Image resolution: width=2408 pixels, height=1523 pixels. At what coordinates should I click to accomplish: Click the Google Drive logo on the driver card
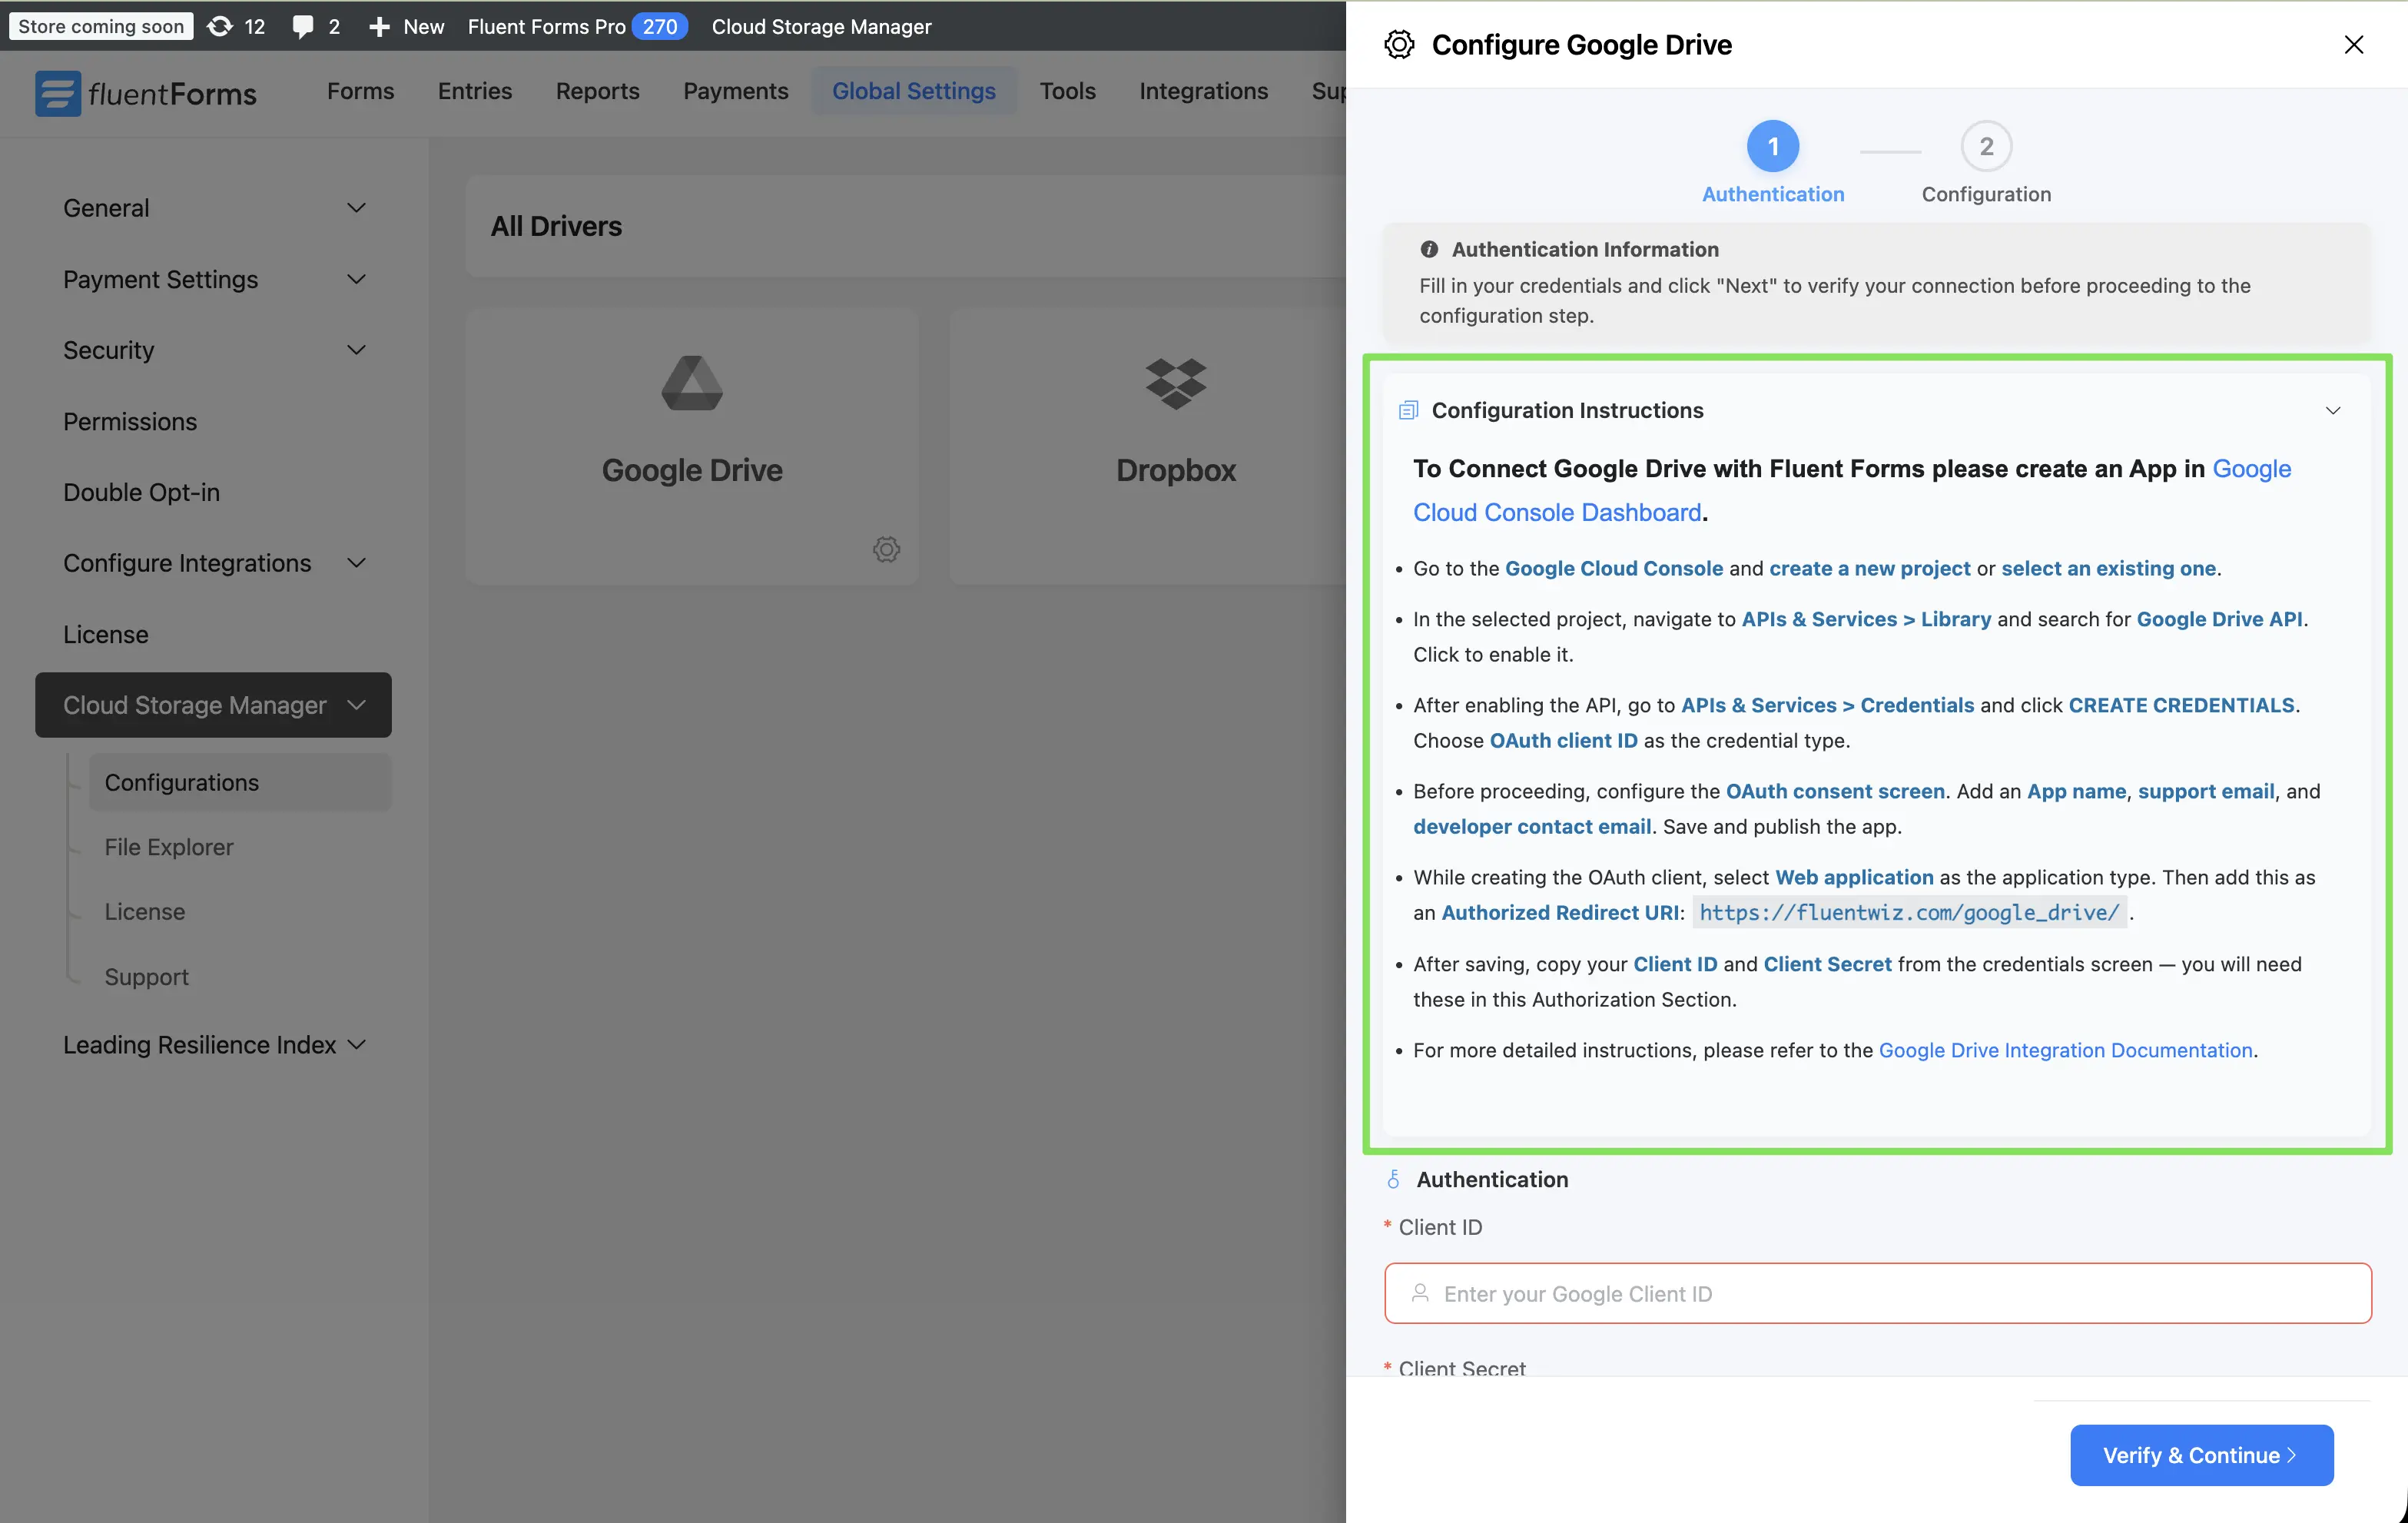click(691, 383)
